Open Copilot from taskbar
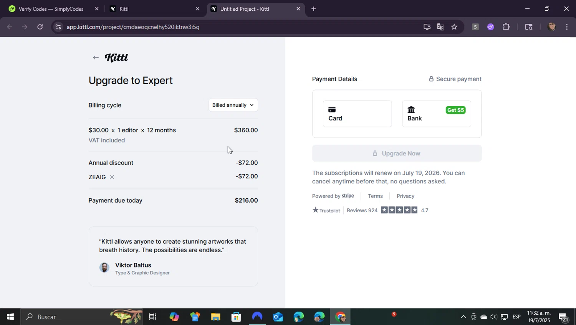 pos(174,317)
